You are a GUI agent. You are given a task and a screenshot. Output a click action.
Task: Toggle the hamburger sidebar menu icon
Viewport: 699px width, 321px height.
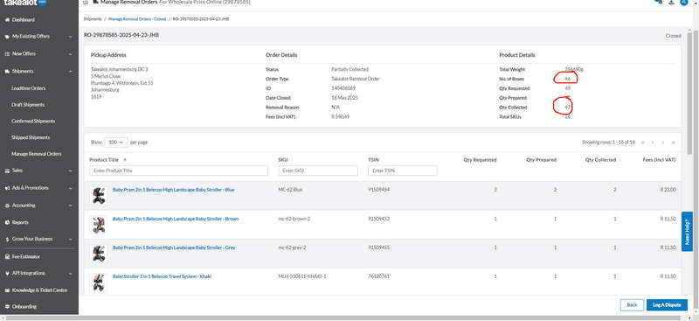[x=86, y=3]
